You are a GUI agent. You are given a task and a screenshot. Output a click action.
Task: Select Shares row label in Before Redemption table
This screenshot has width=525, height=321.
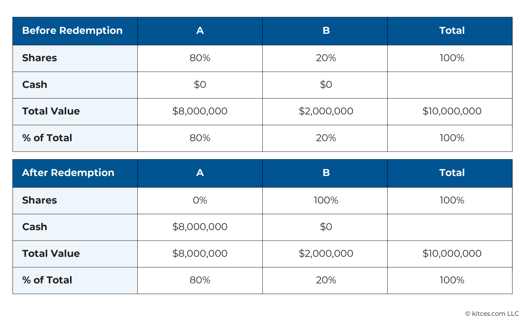coord(39,58)
